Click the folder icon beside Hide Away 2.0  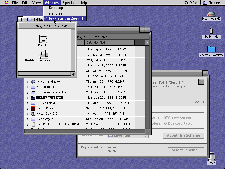coord(33,119)
